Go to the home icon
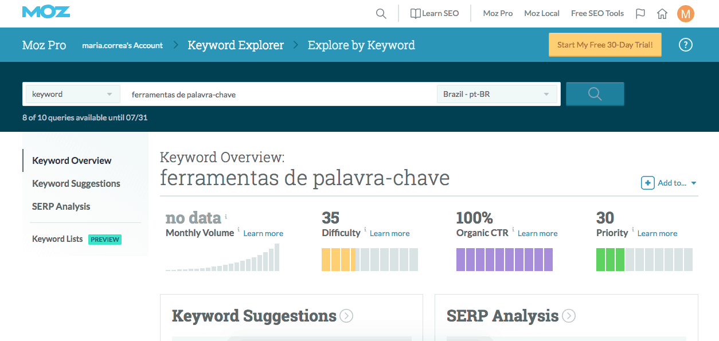Viewport: 719px width, 341px height. click(x=662, y=14)
